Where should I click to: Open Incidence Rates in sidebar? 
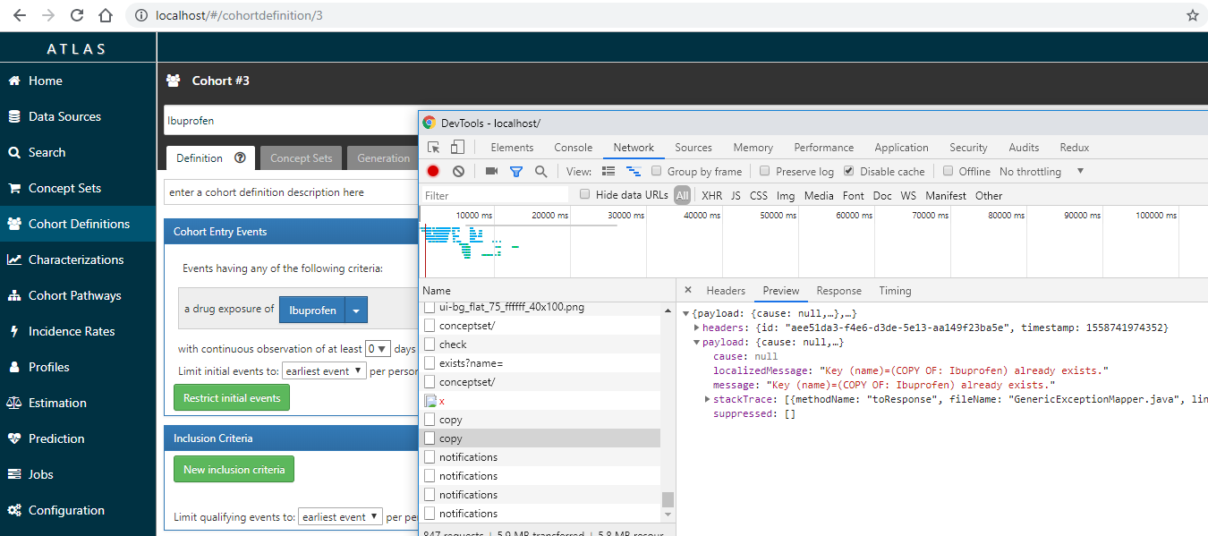click(x=78, y=331)
